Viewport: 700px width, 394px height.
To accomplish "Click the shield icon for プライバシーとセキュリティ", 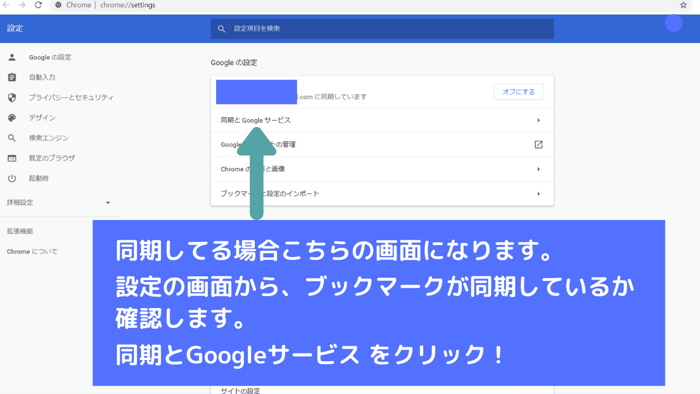I will [x=12, y=97].
